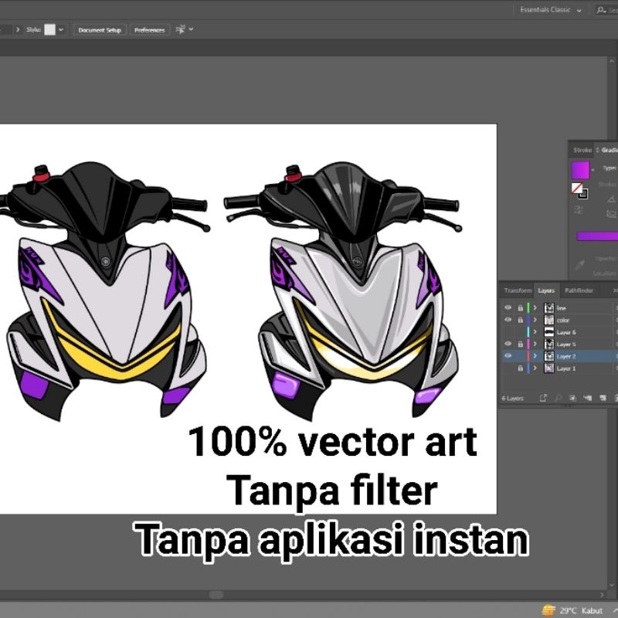Screen dimensions: 618x618
Task: Click the eyedropper icon in Gradient panel
Action: 579,265
